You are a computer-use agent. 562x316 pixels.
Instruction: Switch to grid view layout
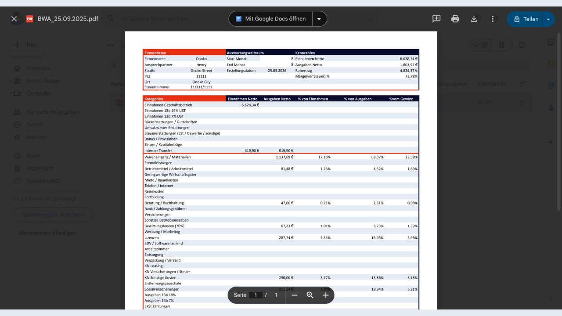pos(501,45)
